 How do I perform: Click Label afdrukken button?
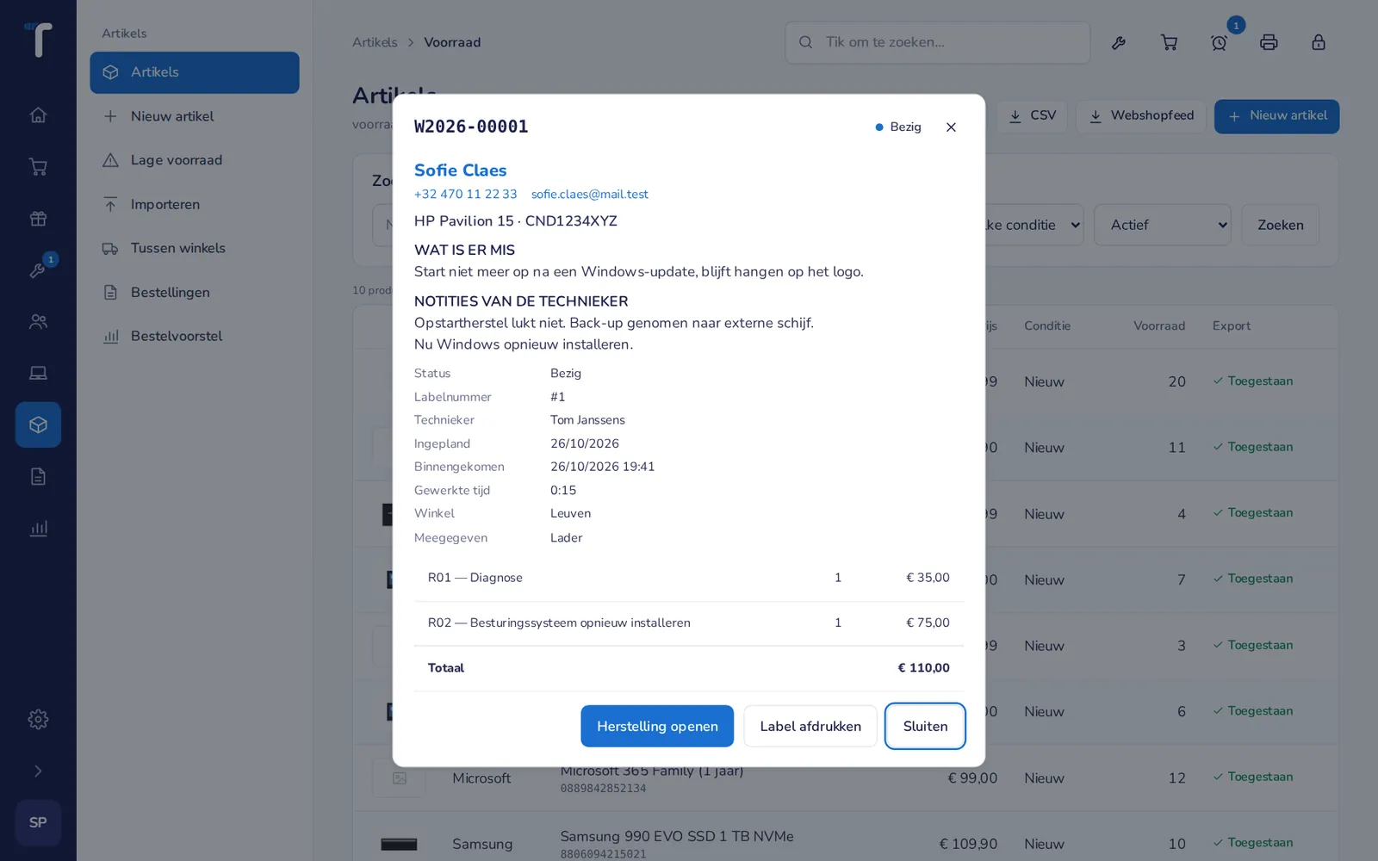tap(810, 727)
